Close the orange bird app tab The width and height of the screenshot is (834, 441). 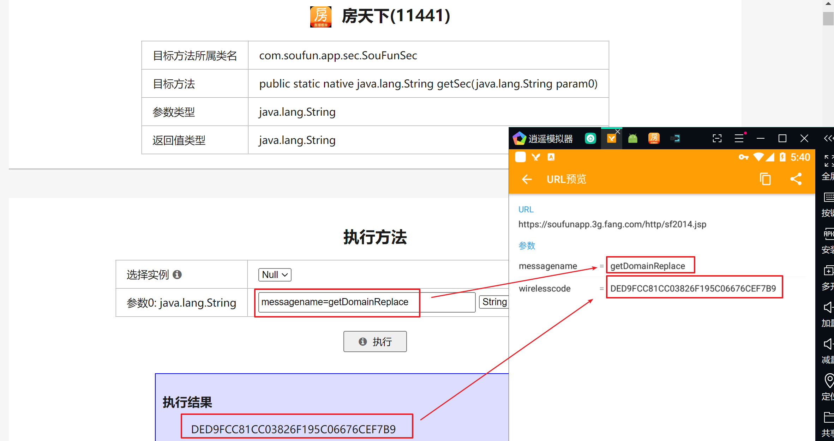618,131
